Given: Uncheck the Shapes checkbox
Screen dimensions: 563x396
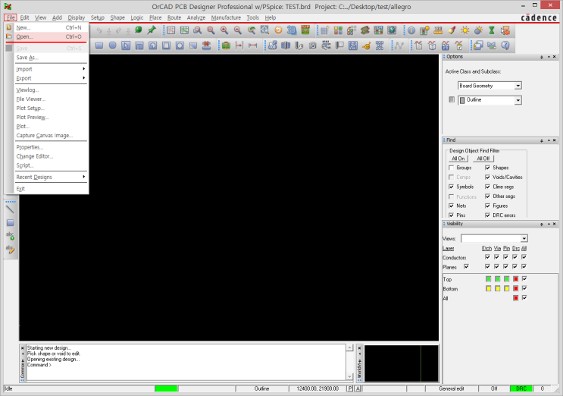Looking at the screenshot, I should (487, 168).
